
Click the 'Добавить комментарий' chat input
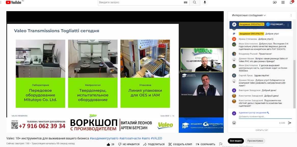[x=265, y=117]
